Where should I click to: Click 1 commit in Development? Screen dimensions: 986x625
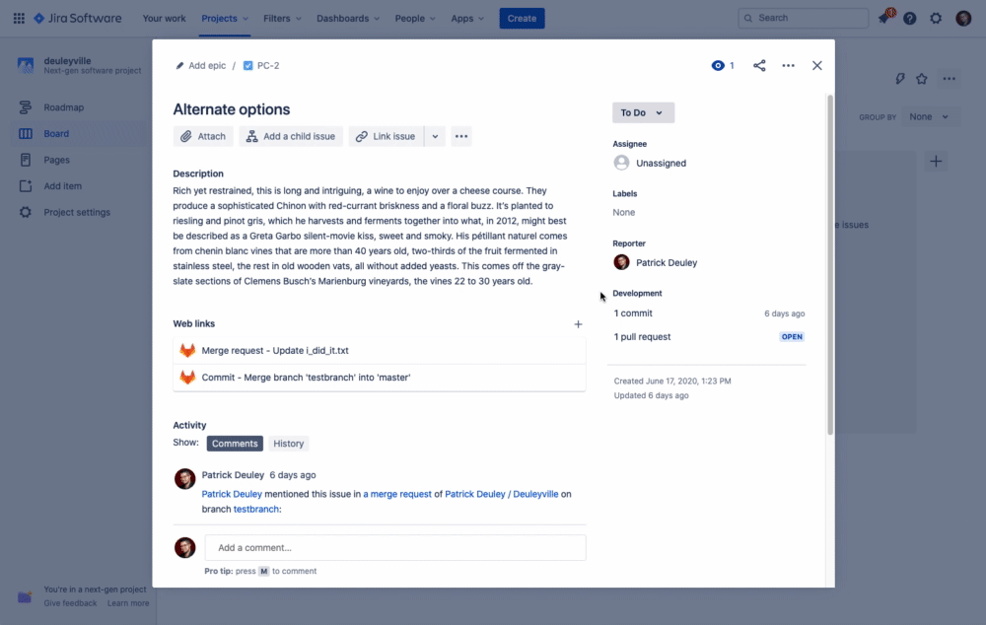633,313
